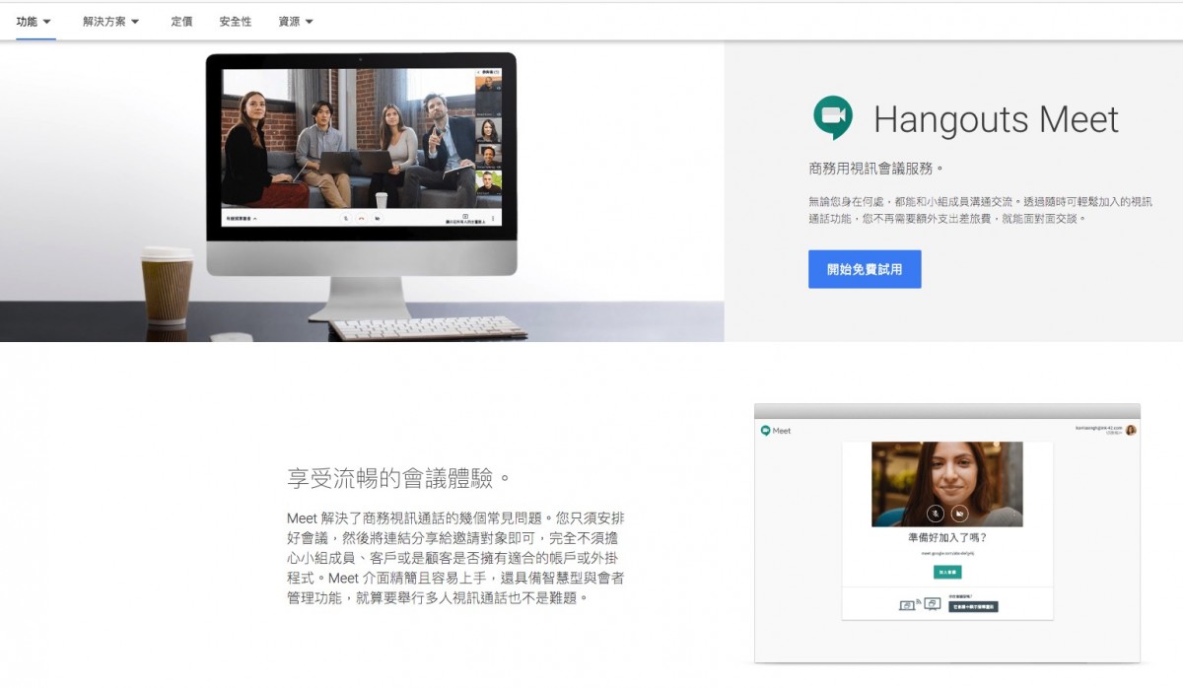Click the Hangouts Meet camera logo

pyautogui.click(x=833, y=117)
